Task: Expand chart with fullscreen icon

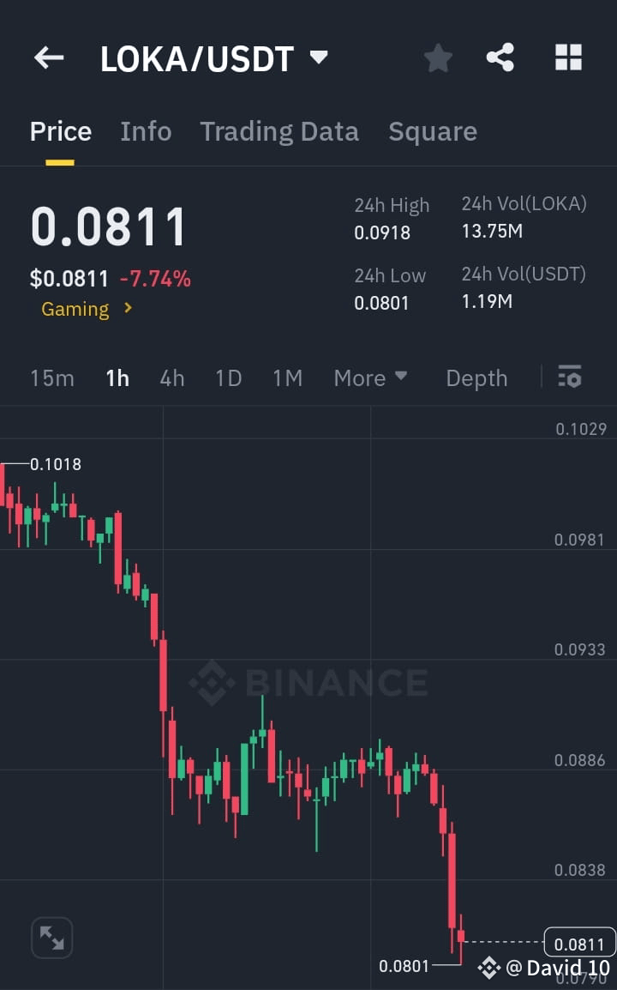Action: point(51,938)
